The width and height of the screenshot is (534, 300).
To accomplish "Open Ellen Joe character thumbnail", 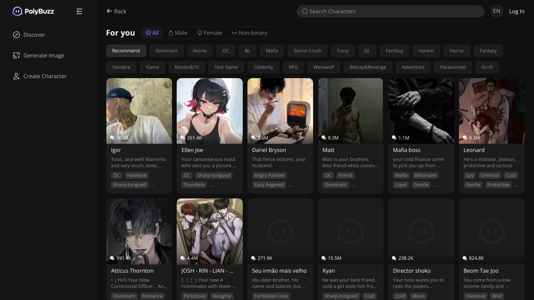I will tap(210, 111).
